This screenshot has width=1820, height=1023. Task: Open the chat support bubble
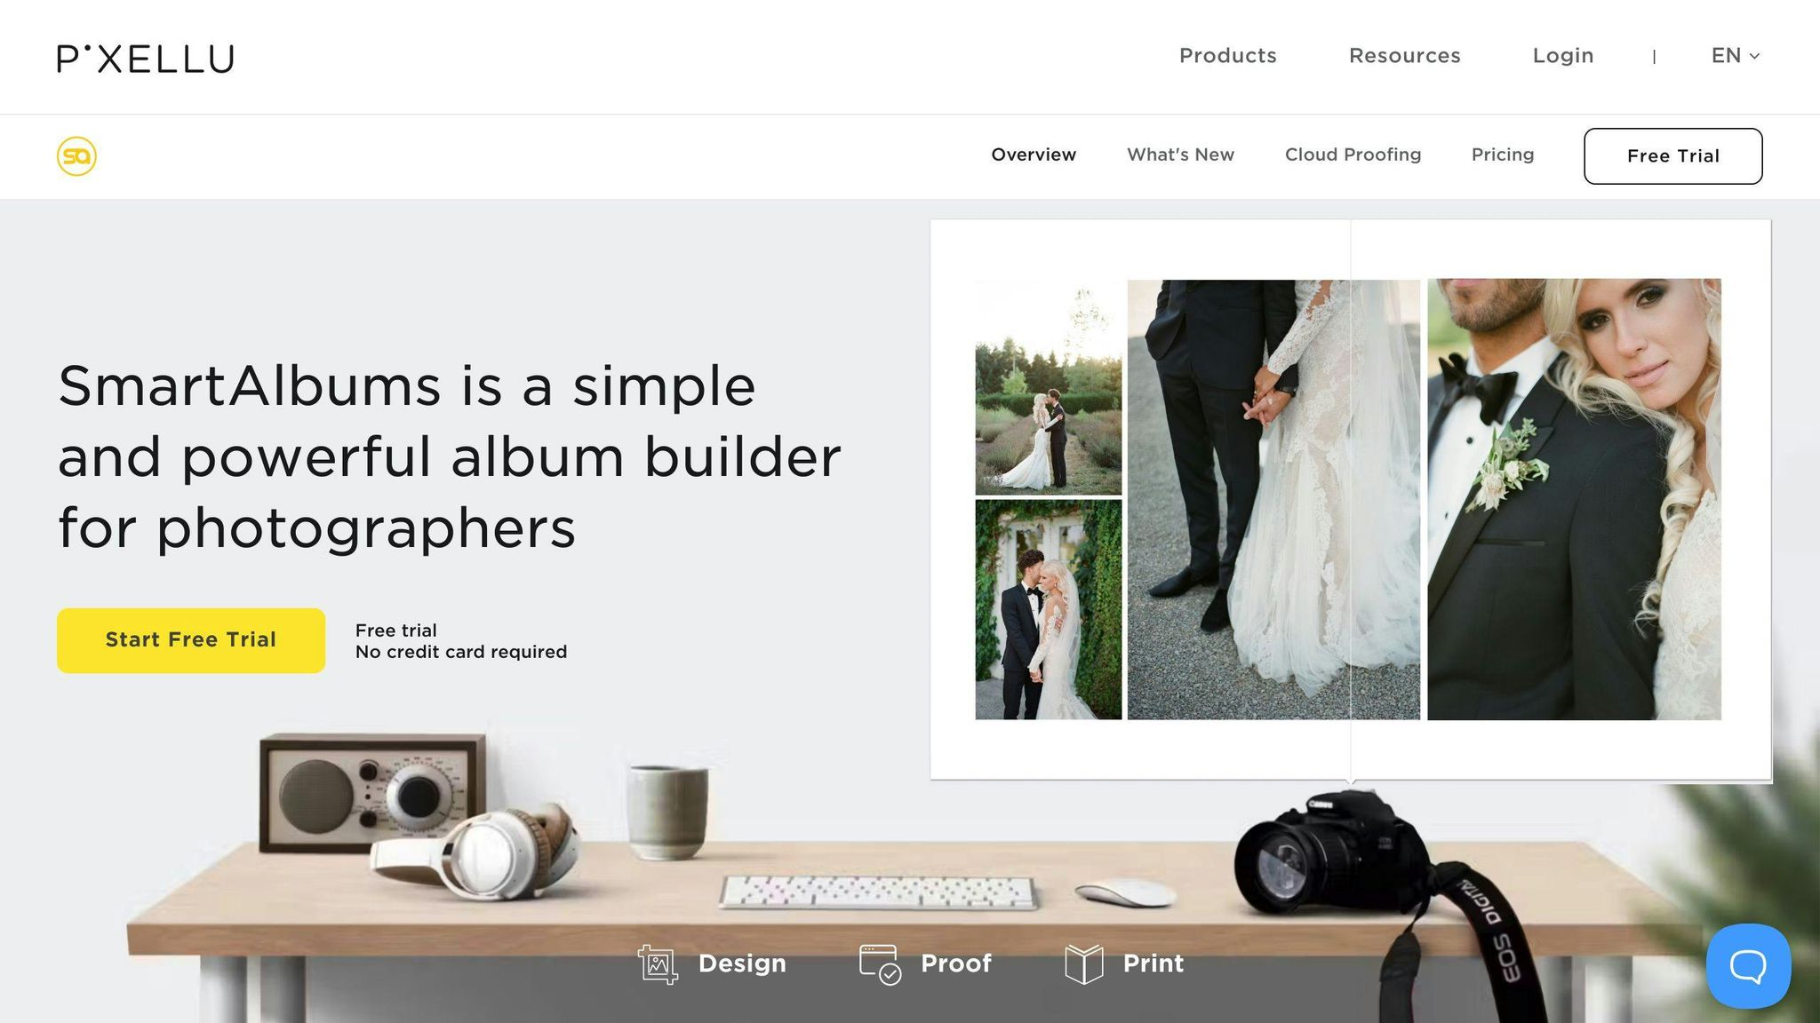(x=1748, y=966)
